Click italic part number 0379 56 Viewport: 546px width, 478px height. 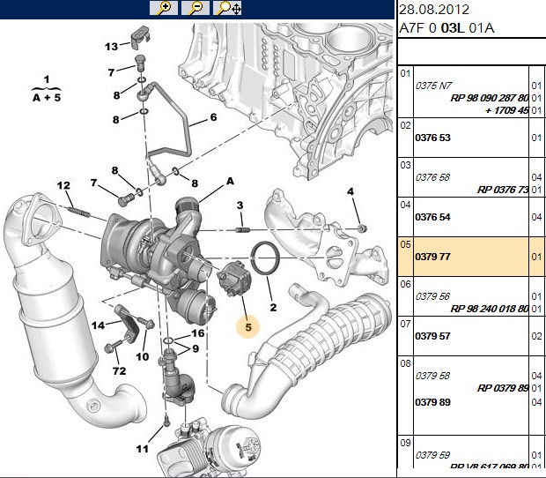pos(432,296)
